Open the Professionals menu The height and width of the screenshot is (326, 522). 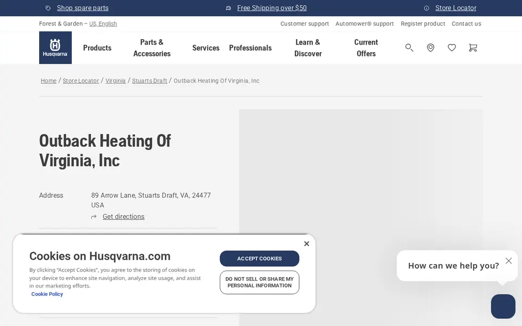pyautogui.click(x=250, y=48)
